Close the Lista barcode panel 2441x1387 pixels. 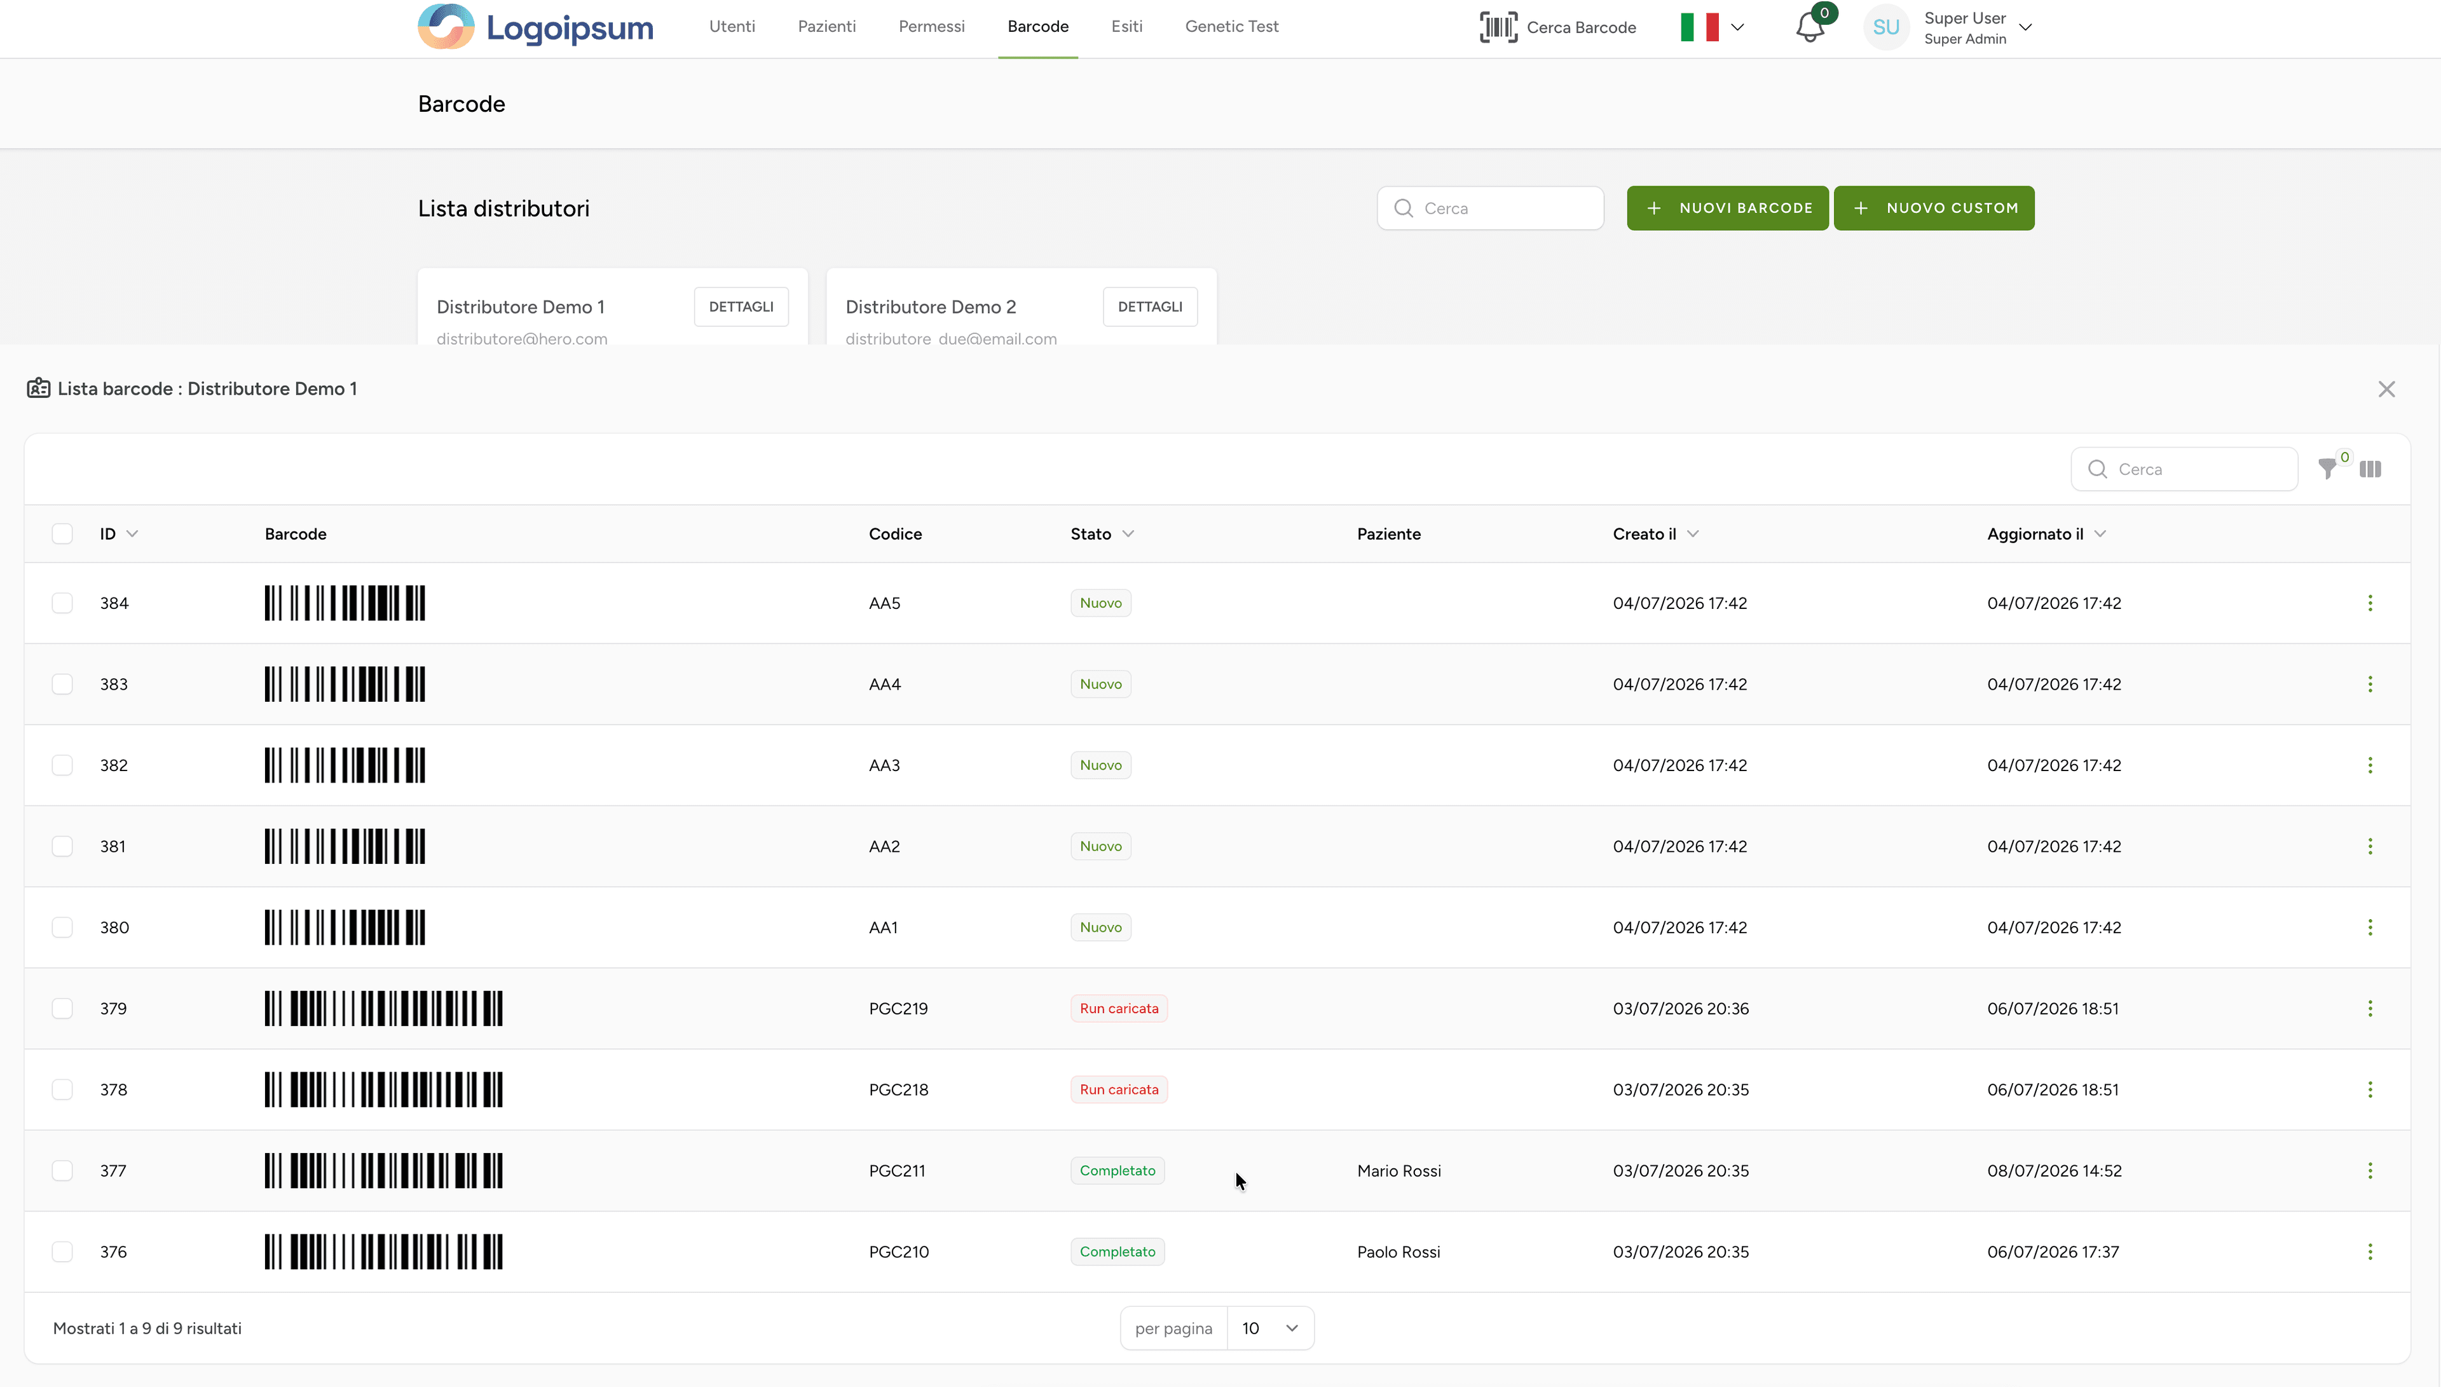click(2386, 388)
